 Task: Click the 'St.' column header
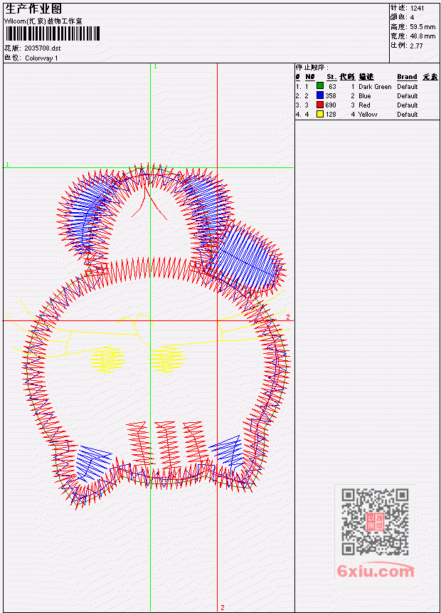tap(331, 77)
